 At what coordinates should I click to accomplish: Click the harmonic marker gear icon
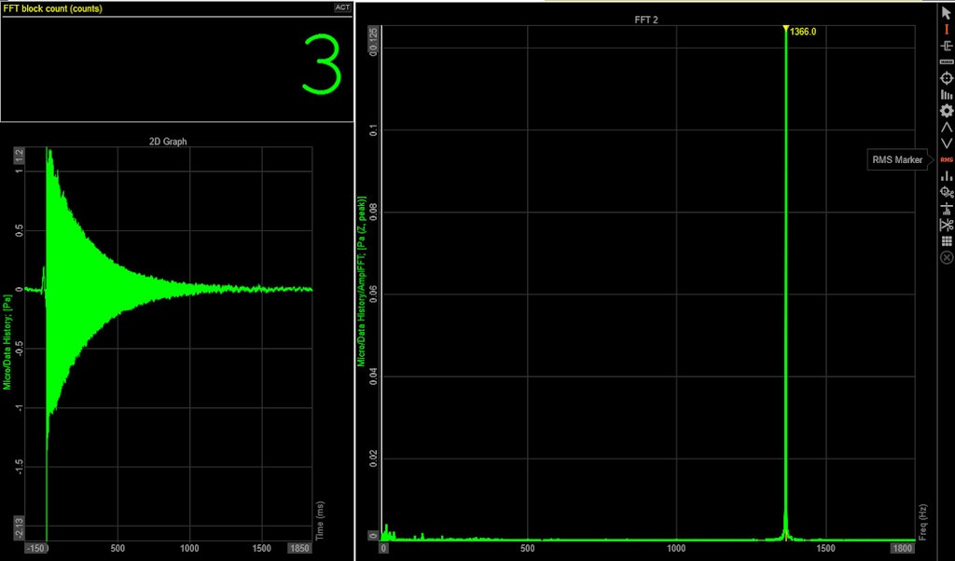(945, 191)
